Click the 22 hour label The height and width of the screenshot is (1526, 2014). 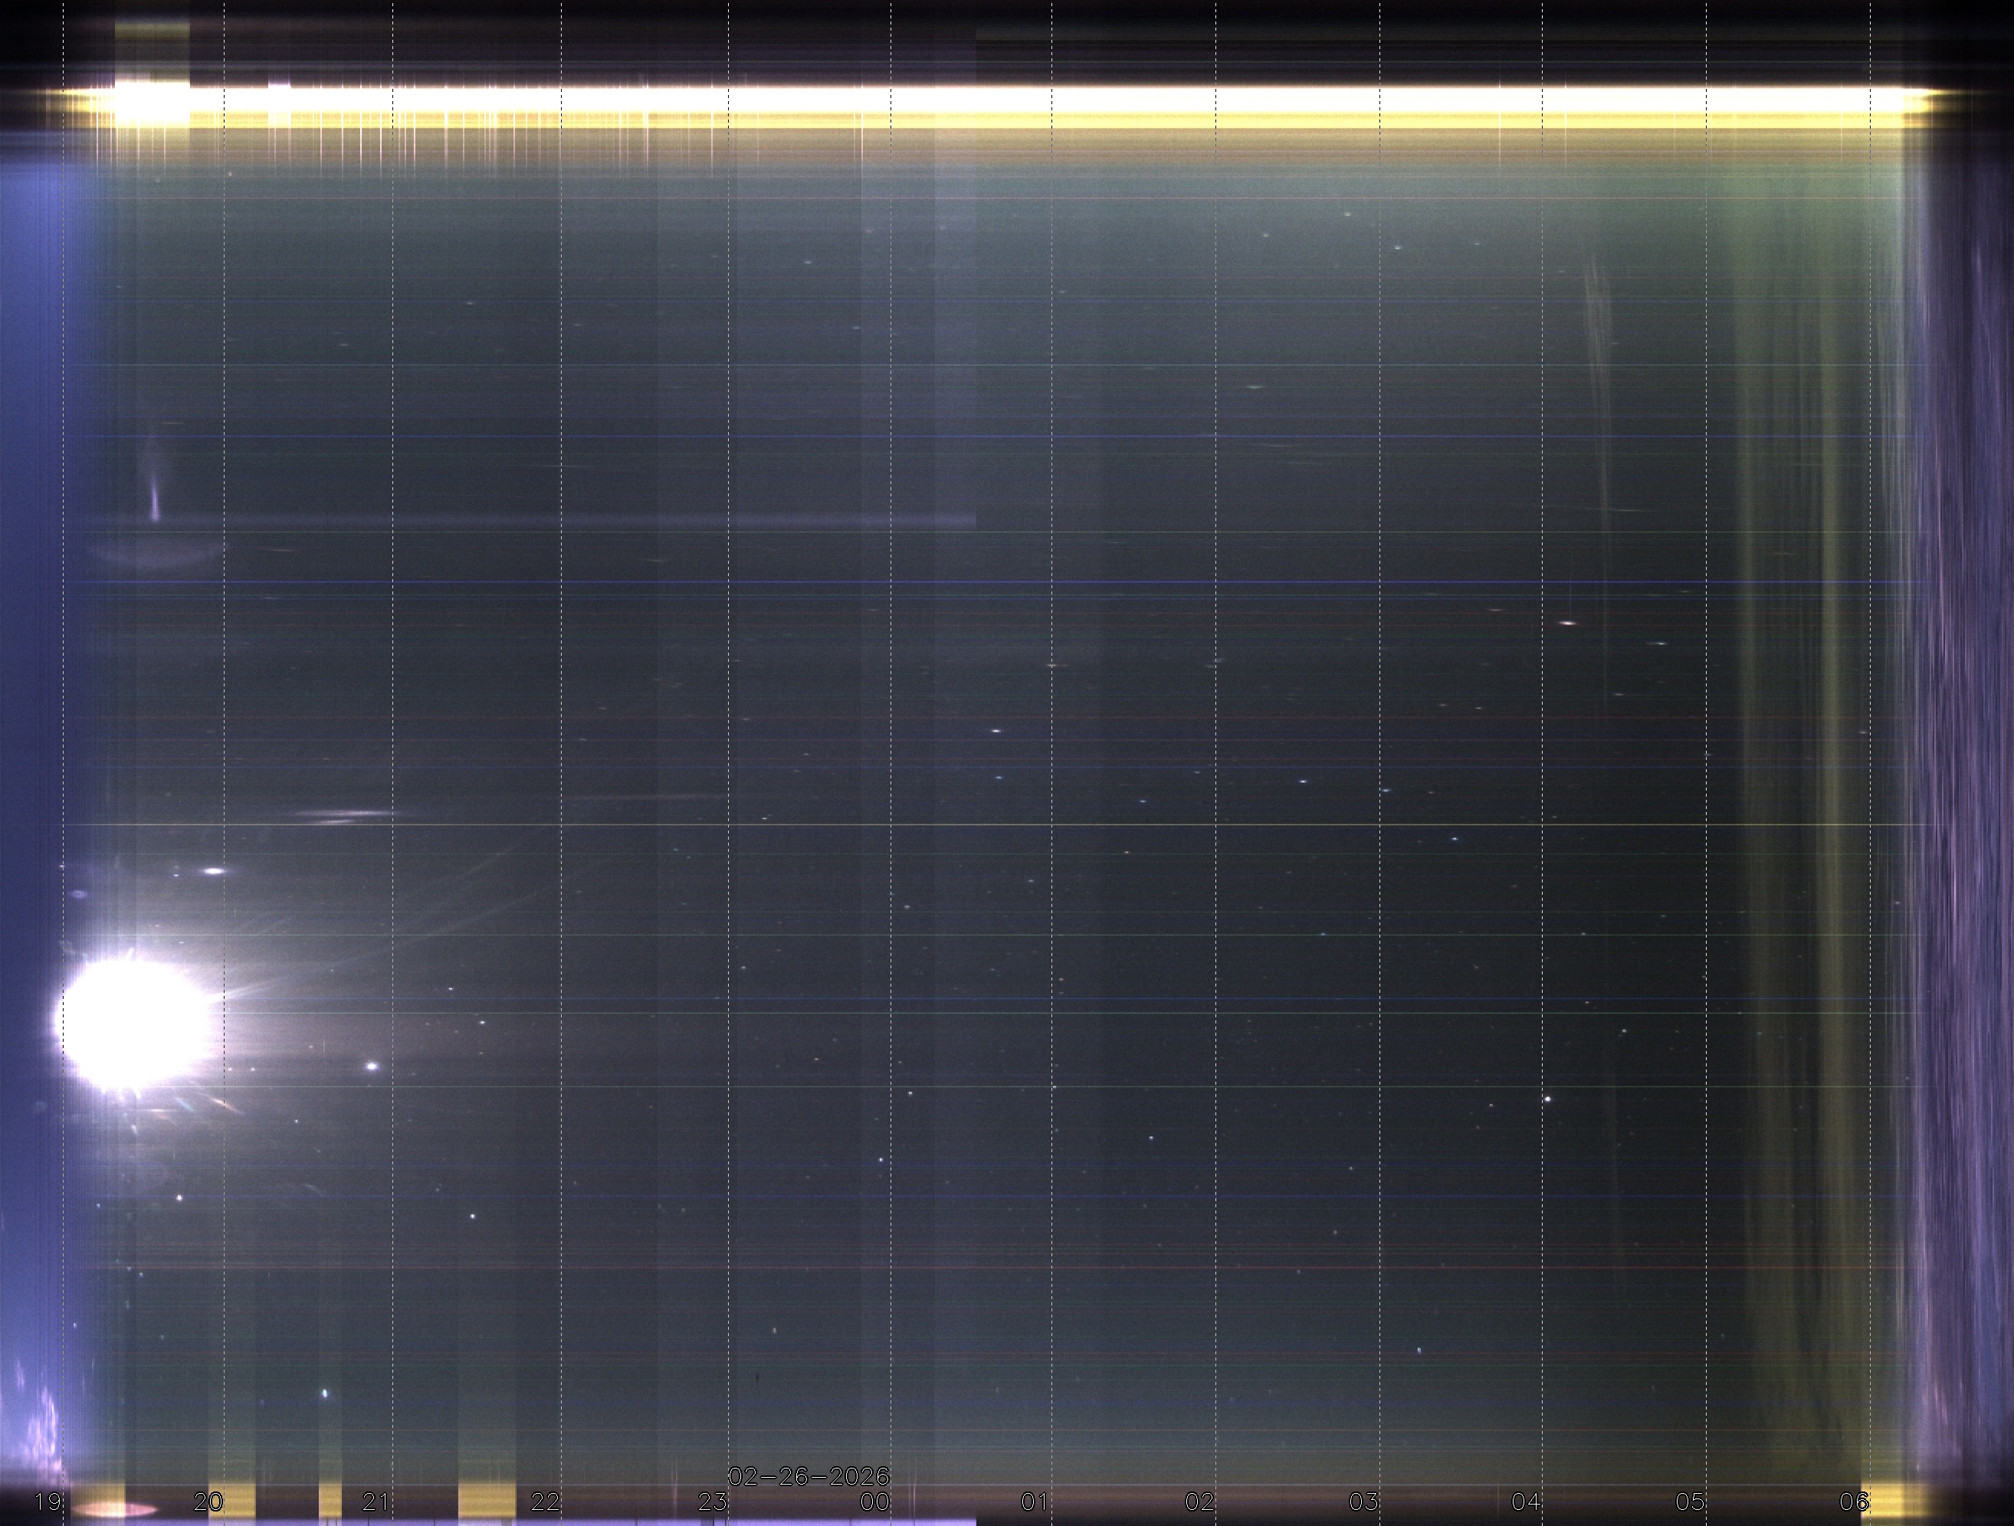point(544,1501)
